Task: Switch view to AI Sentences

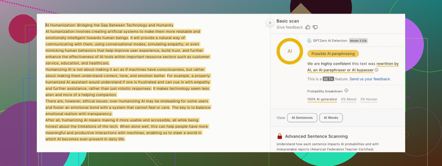Action: 302,118
